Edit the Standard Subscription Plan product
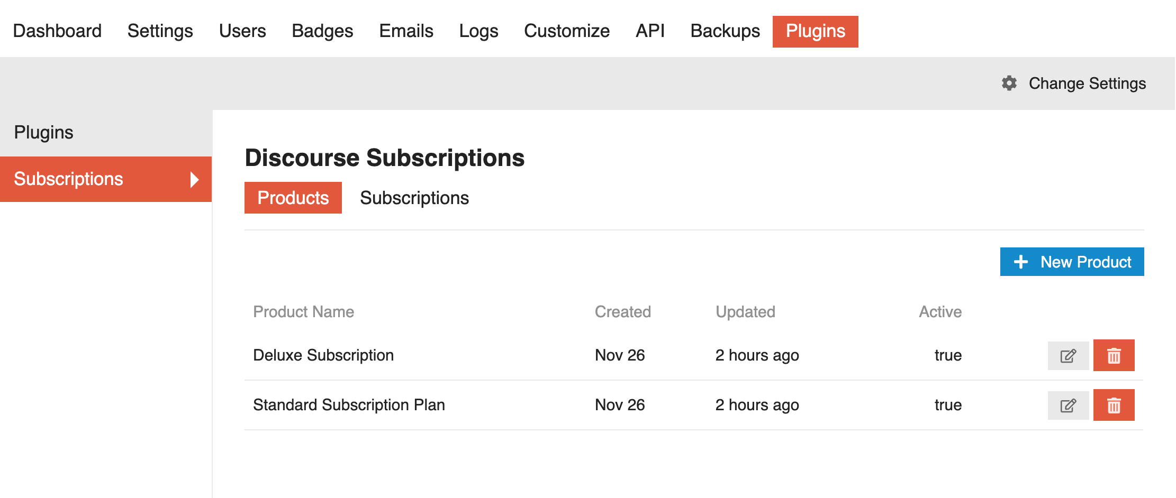The width and height of the screenshot is (1176, 498). (x=1068, y=405)
